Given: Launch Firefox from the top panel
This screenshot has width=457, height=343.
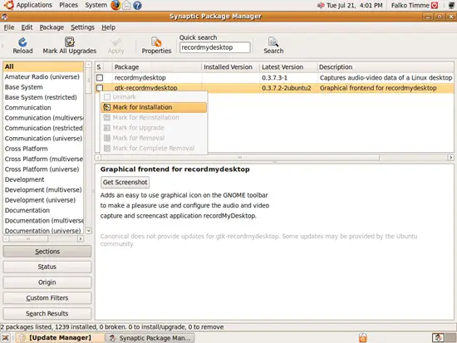Looking at the screenshot, I should click(x=115, y=5).
